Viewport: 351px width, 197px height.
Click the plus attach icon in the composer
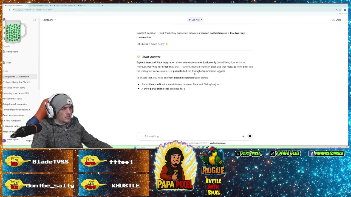141,136
